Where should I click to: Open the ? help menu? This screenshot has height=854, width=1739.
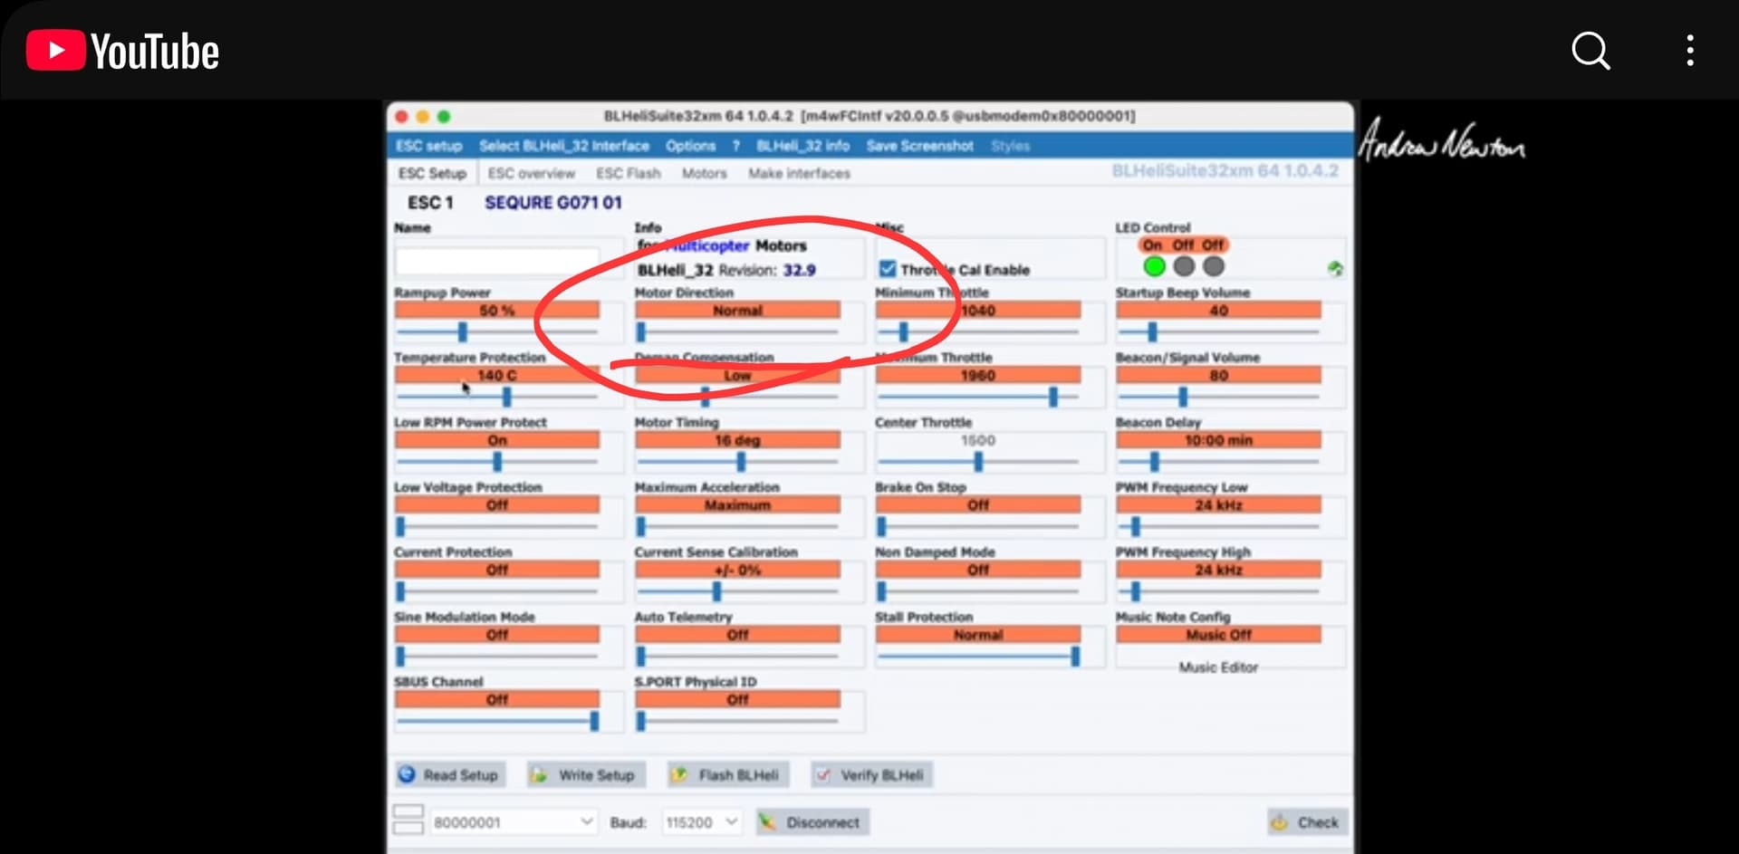[x=735, y=146]
